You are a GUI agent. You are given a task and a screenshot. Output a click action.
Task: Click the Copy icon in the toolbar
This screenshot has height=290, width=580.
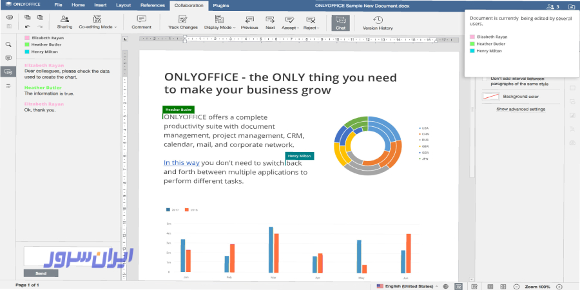27,17
